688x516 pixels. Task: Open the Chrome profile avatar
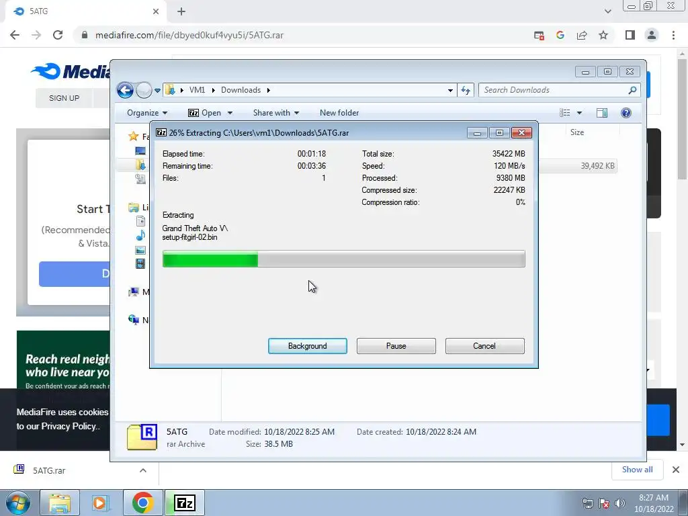652,35
